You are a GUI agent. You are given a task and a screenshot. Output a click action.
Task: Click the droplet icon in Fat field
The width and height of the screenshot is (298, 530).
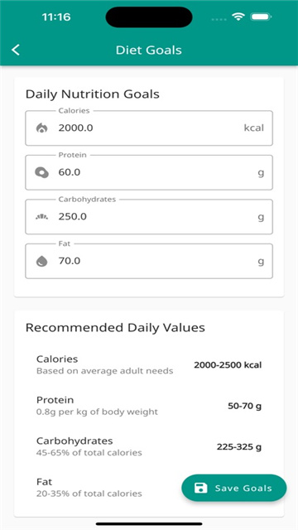pos(41,262)
